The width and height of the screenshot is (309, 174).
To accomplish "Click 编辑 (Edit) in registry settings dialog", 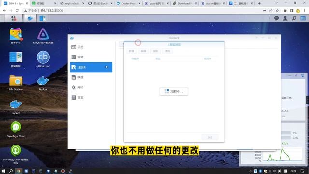I will coord(143,51).
